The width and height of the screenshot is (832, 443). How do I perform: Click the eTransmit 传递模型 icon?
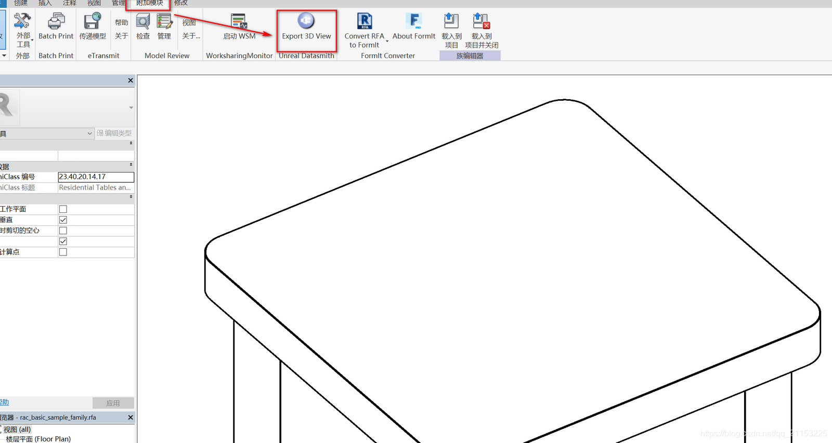click(x=93, y=27)
